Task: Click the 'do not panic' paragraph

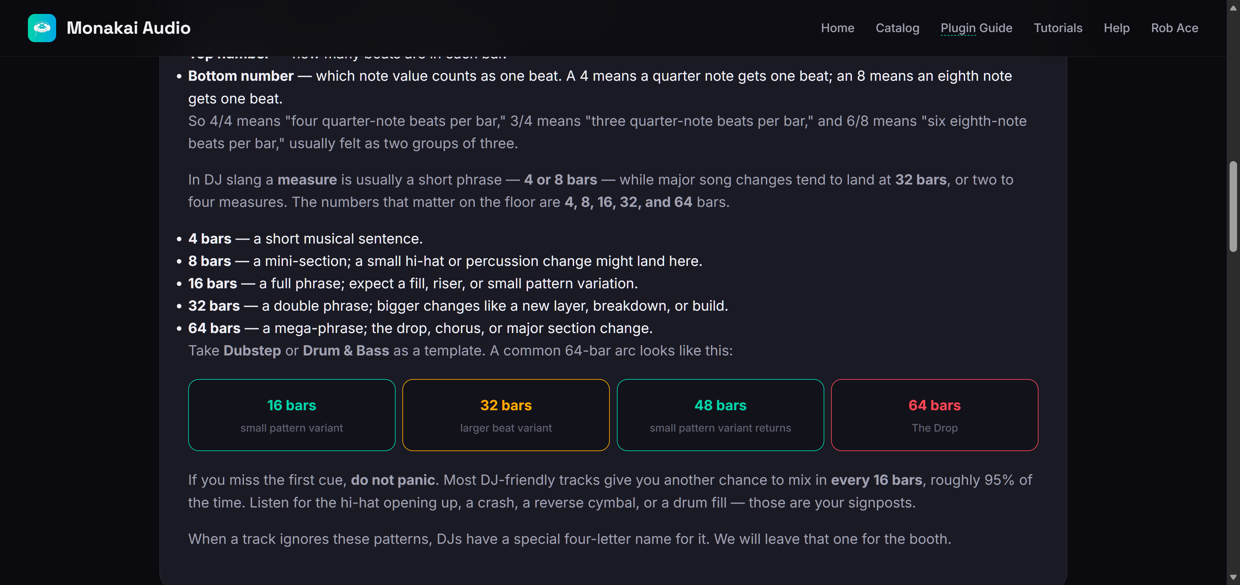Action: coord(610,491)
